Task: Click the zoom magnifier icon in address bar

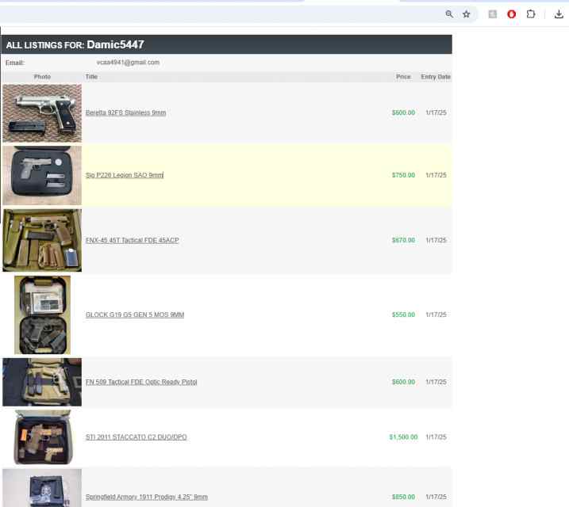Action: click(449, 14)
